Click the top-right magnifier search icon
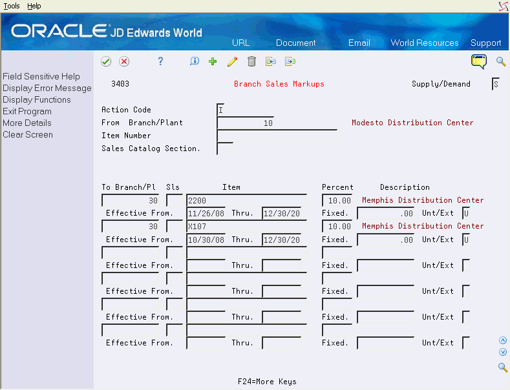Screen dimensions: 510x390 (x=501, y=61)
